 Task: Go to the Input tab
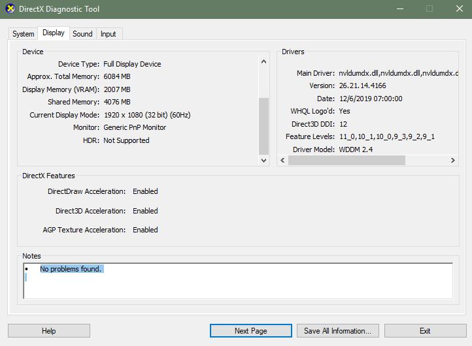point(109,34)
